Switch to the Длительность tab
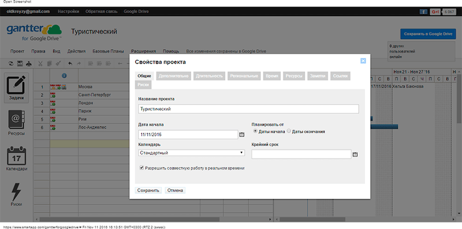The image size is (462, 229). [210, 76]
